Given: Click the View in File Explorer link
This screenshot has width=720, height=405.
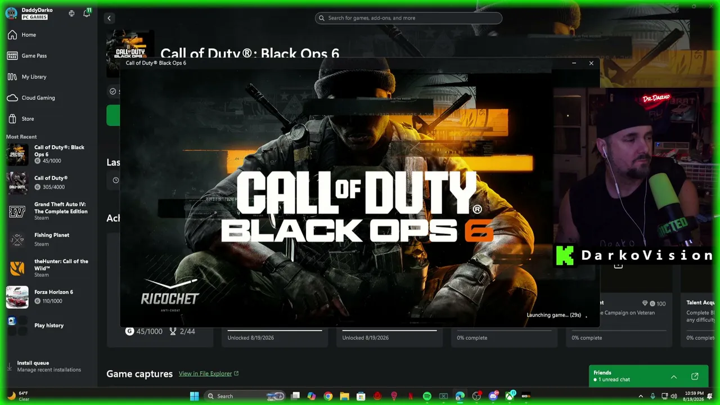Looking at the screenshot, I should click(x=209, y=373).
